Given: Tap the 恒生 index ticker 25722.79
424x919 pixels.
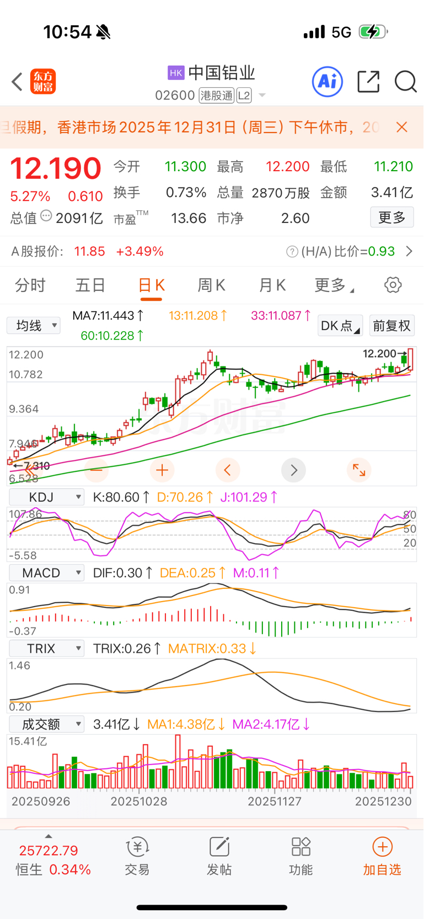Looking at the screenshot, I should 49,851.
